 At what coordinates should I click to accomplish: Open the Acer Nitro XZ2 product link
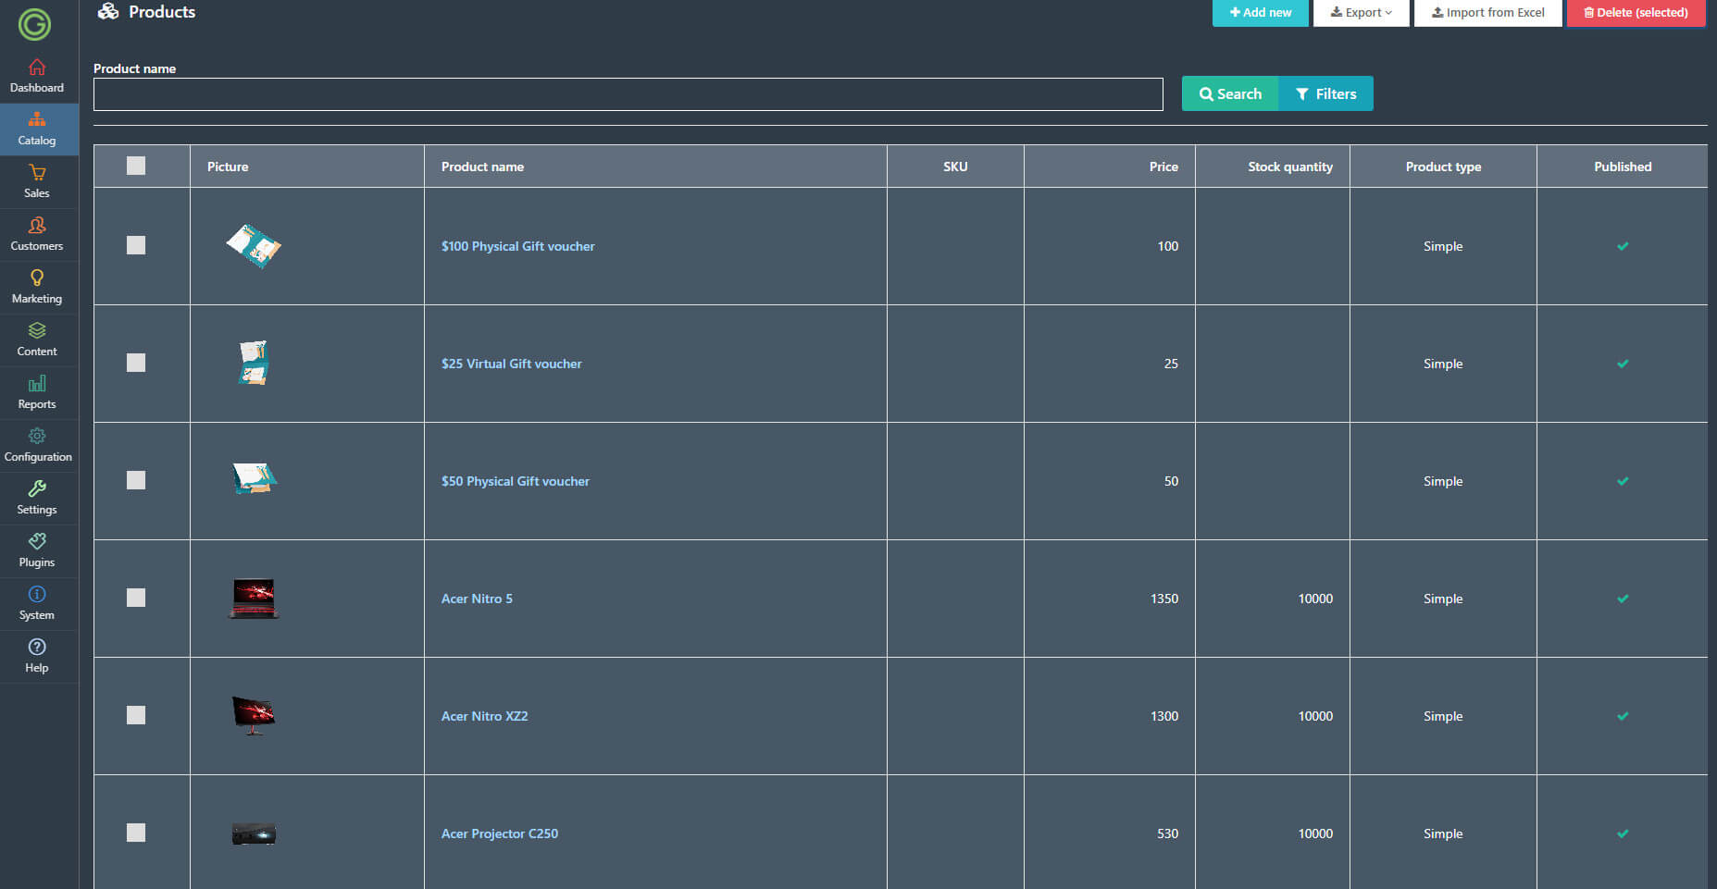[484, 716]
